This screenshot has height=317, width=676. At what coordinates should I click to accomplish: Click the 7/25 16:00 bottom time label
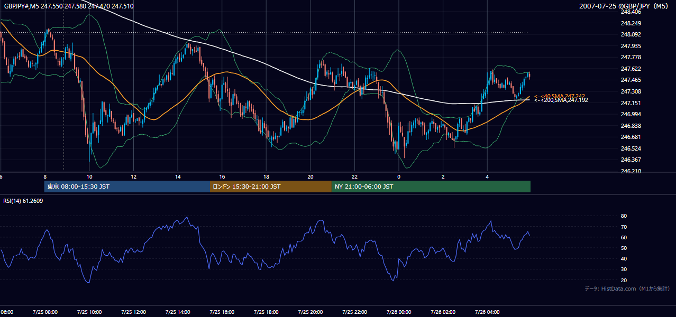(x=222, y=312)
